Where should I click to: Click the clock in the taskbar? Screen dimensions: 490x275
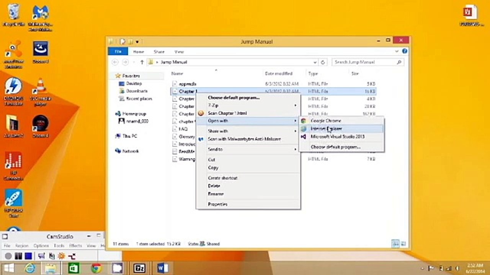point(475,269)
